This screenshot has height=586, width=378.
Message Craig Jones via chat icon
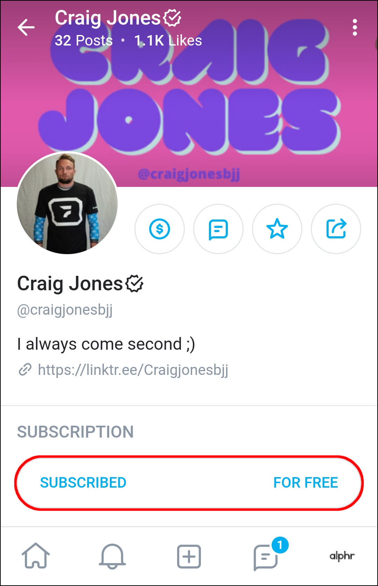click(x=218, y=229)
